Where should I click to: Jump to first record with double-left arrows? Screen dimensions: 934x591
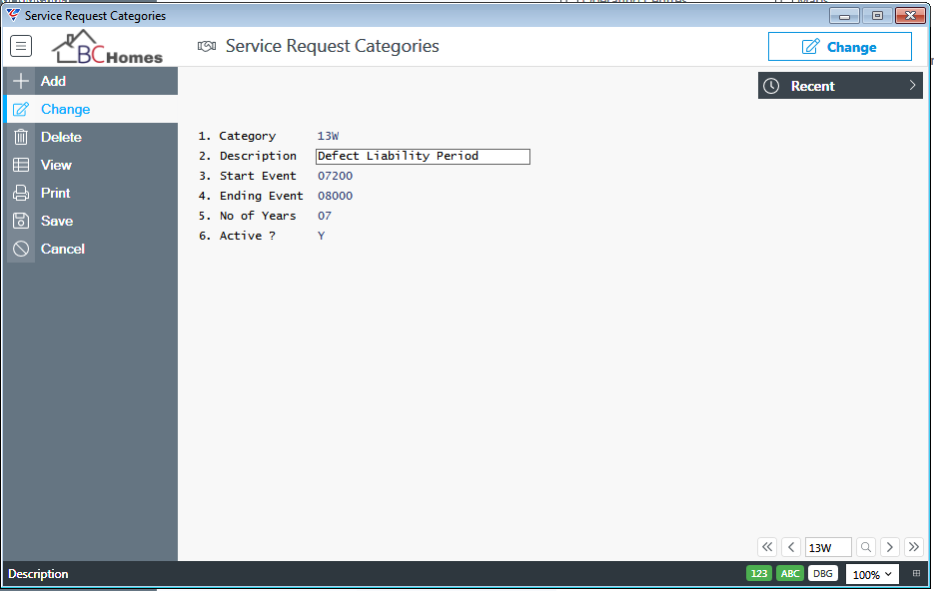(767, 547)
